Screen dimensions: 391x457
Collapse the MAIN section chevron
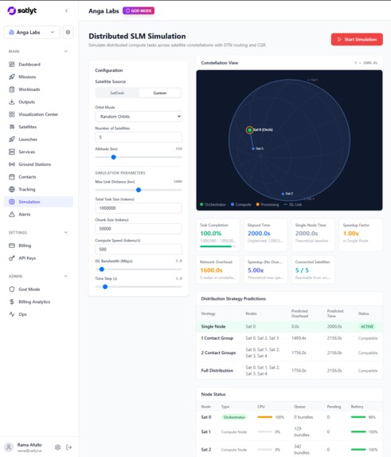66,51
